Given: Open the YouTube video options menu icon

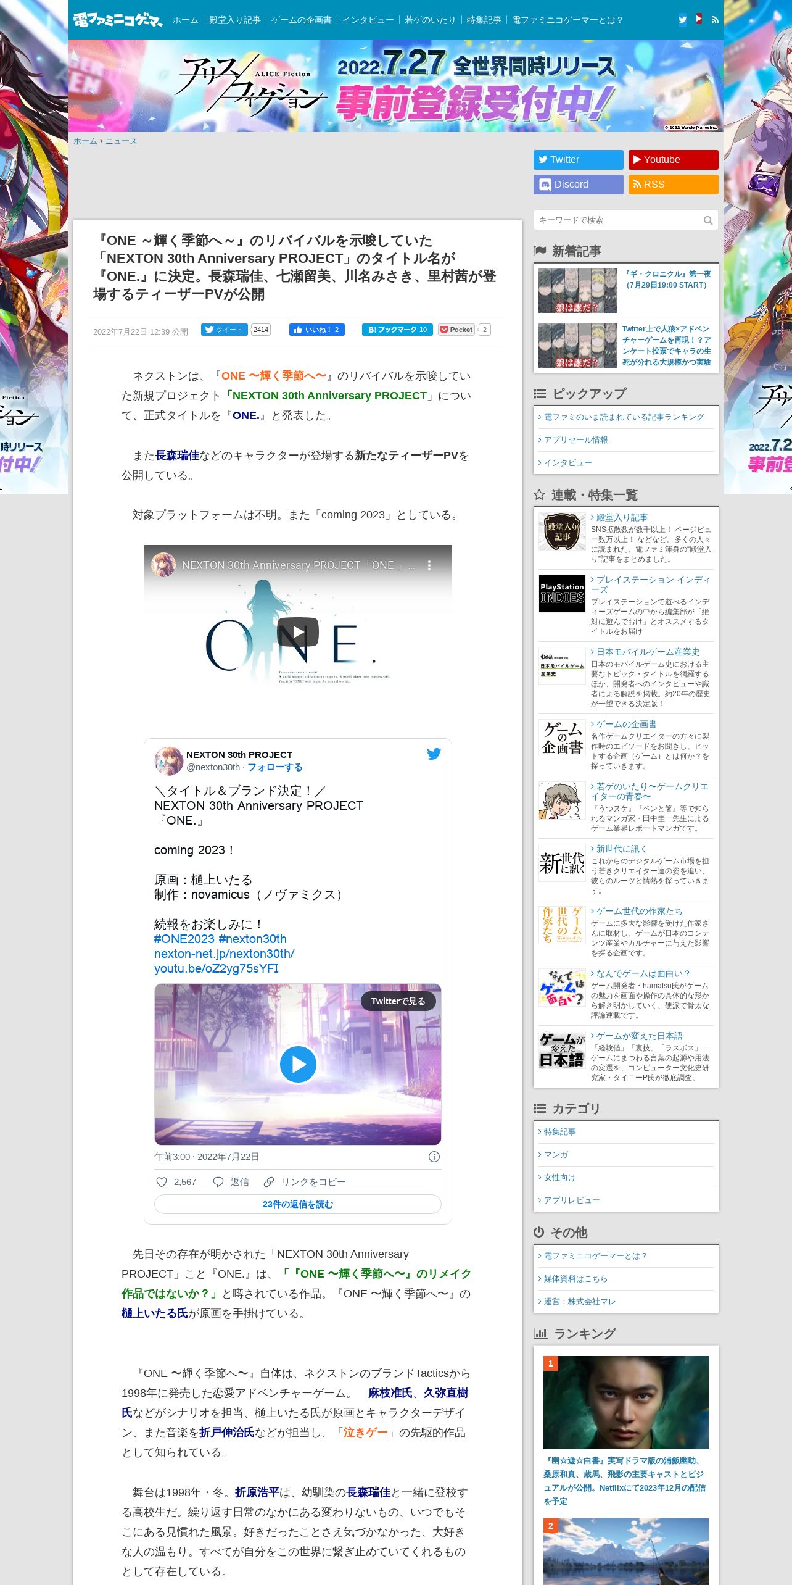Looking at the screenshot, I should pyautogui.click(x=429, y=565).
